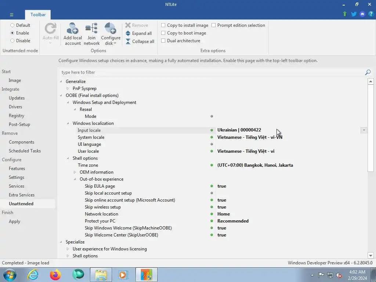Open the Scheduled Tasks page

point(25,151)
